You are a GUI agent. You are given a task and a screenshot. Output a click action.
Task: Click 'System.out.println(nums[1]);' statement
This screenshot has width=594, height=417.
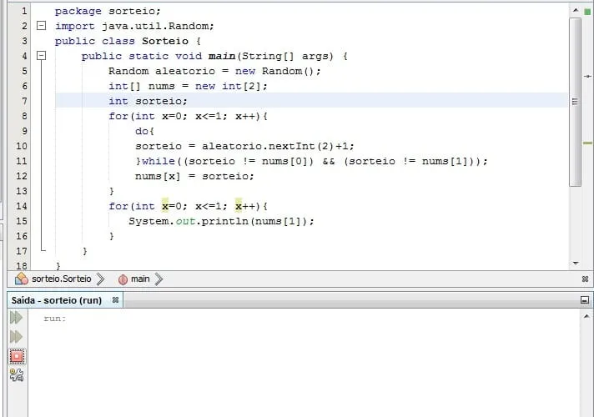coord(221,221)
